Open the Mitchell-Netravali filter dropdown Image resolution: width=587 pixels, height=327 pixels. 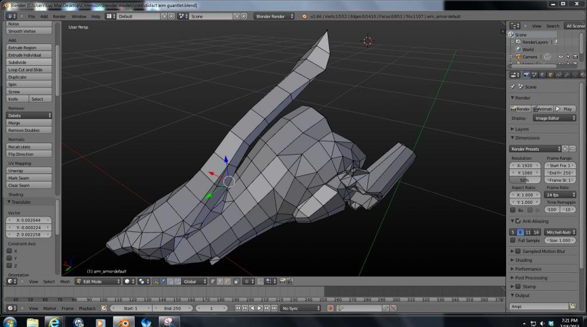click(560, 233)
